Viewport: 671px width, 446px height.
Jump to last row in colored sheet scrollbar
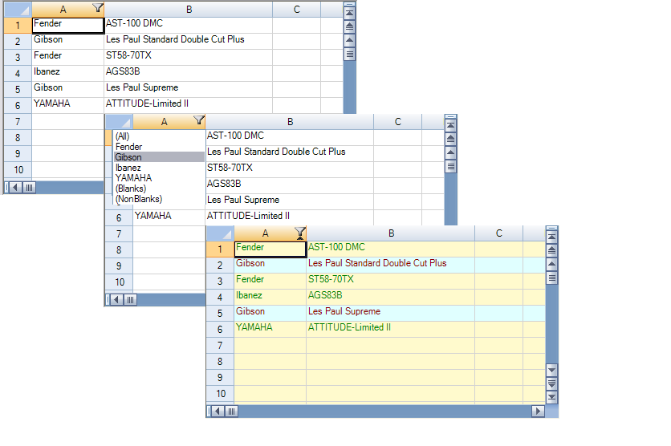pos(552,397)
